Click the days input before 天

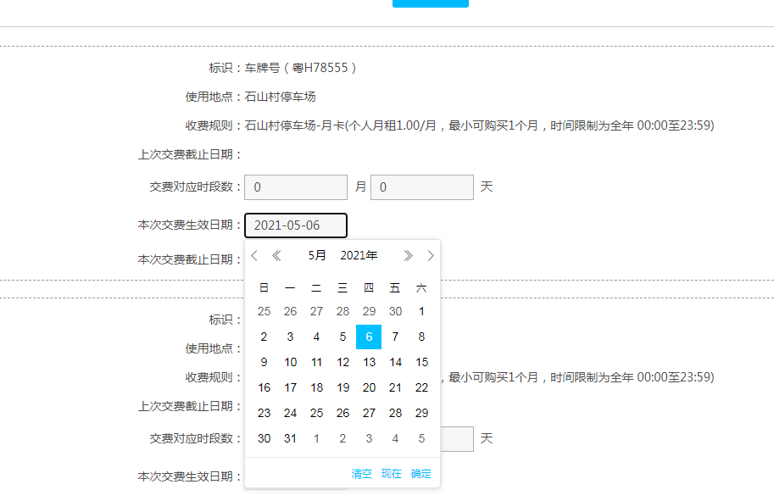tap(421, 187)
